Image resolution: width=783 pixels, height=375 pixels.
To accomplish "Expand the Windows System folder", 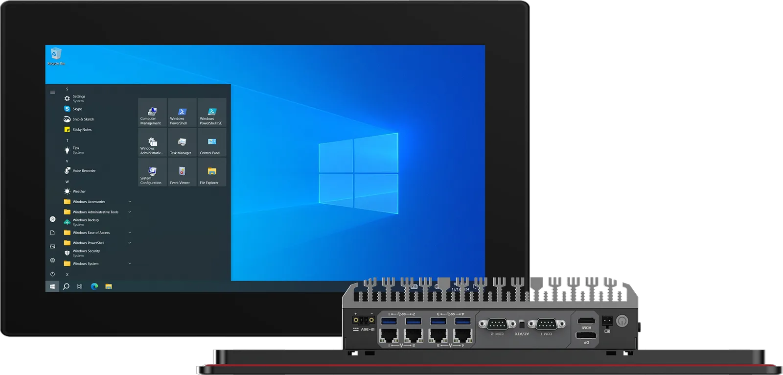I will pos(97,263).
